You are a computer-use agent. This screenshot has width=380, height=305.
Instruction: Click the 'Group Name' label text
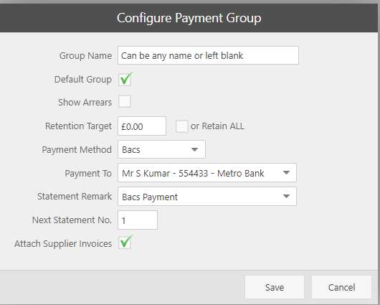click(x=86, y=56)
